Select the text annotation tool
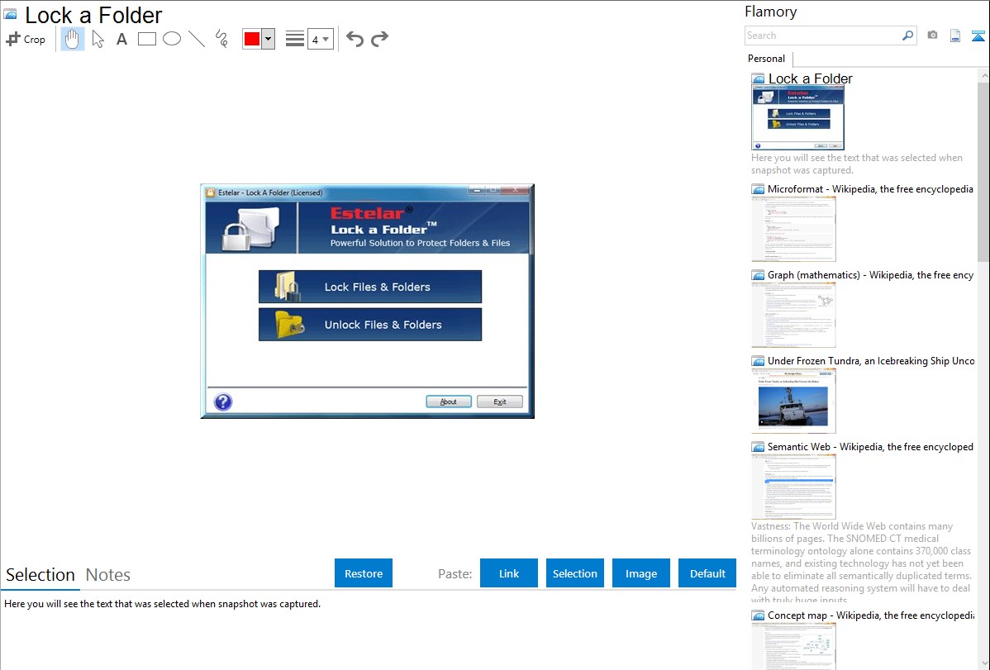The image size is (990, 670). pos(121,39)
